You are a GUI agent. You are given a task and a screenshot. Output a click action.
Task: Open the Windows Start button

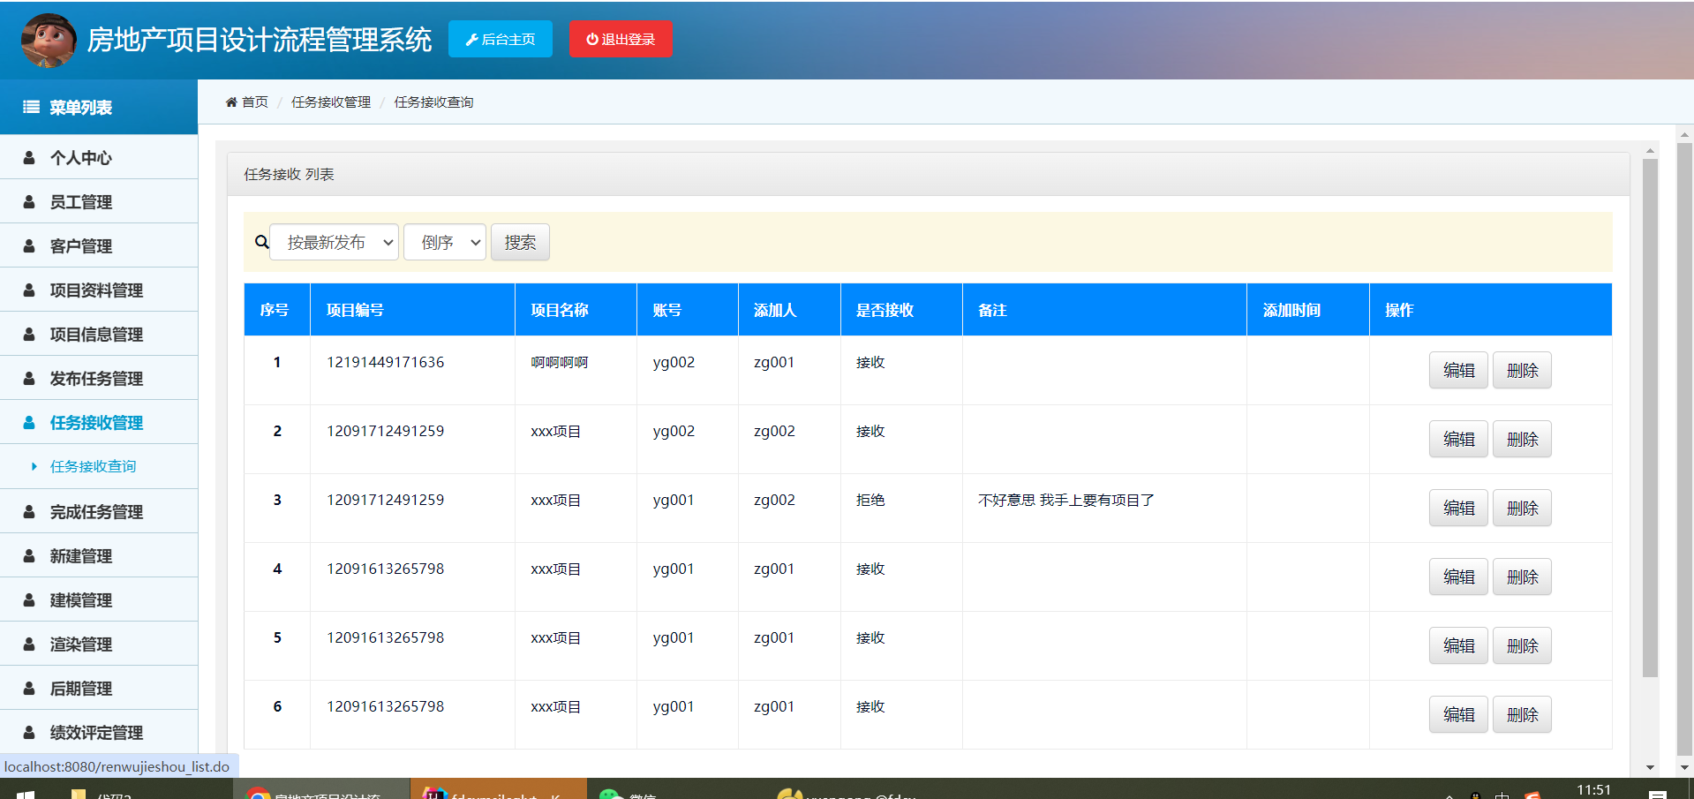pyautogui.click(x=26, y=794)
